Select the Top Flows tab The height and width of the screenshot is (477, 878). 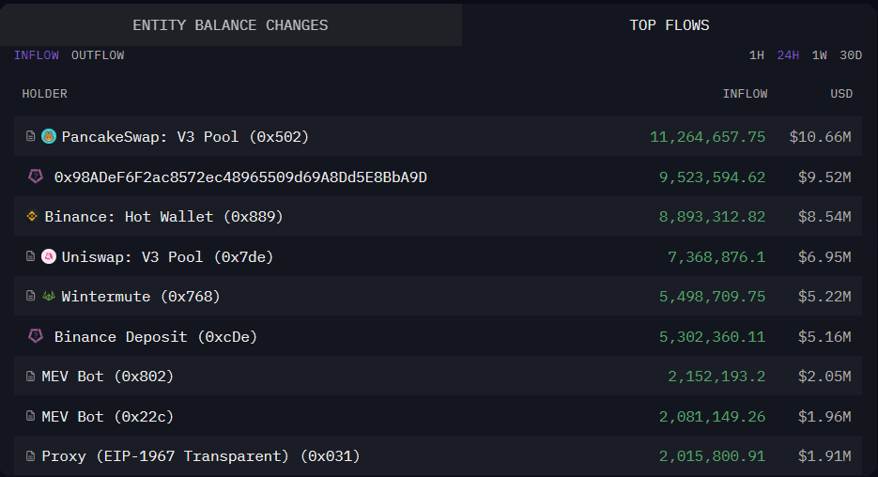[x=670, y=25]
